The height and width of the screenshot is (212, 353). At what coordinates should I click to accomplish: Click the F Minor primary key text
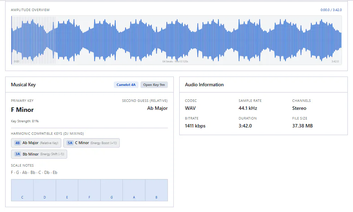point(22,110)
